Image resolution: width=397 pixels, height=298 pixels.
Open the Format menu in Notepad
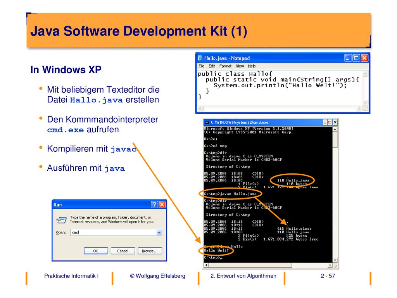pos(225,66)
